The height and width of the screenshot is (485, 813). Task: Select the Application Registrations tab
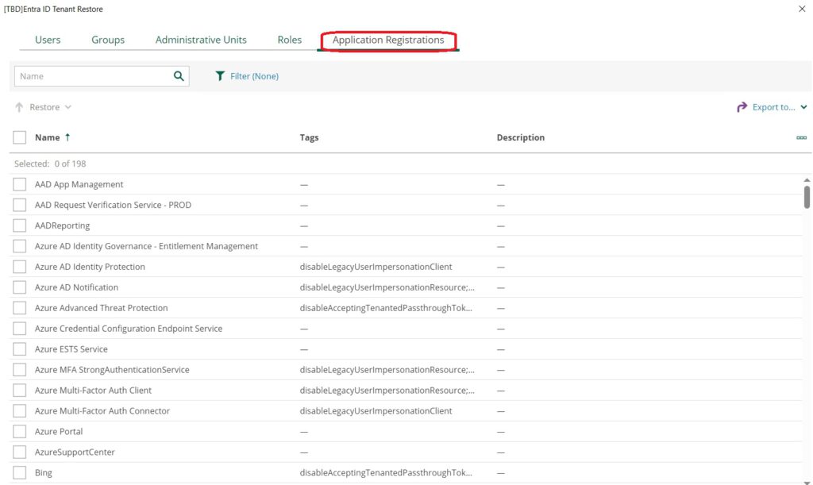(388, 40)
